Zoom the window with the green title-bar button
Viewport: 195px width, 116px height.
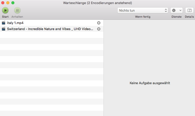(x=13, y=3)
